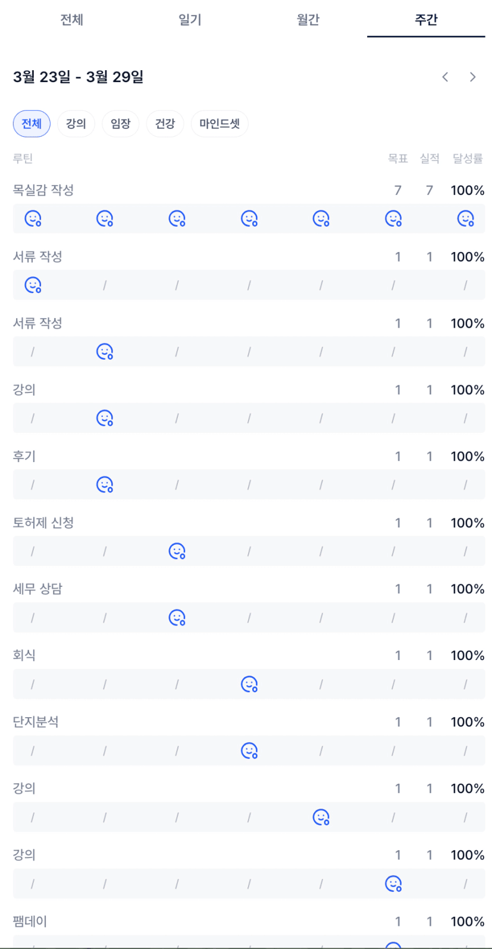This screenshot has width=492, height=949.
Task: Click the 3월 23일 - 3월 29일 date range
Action: (78, 77)
